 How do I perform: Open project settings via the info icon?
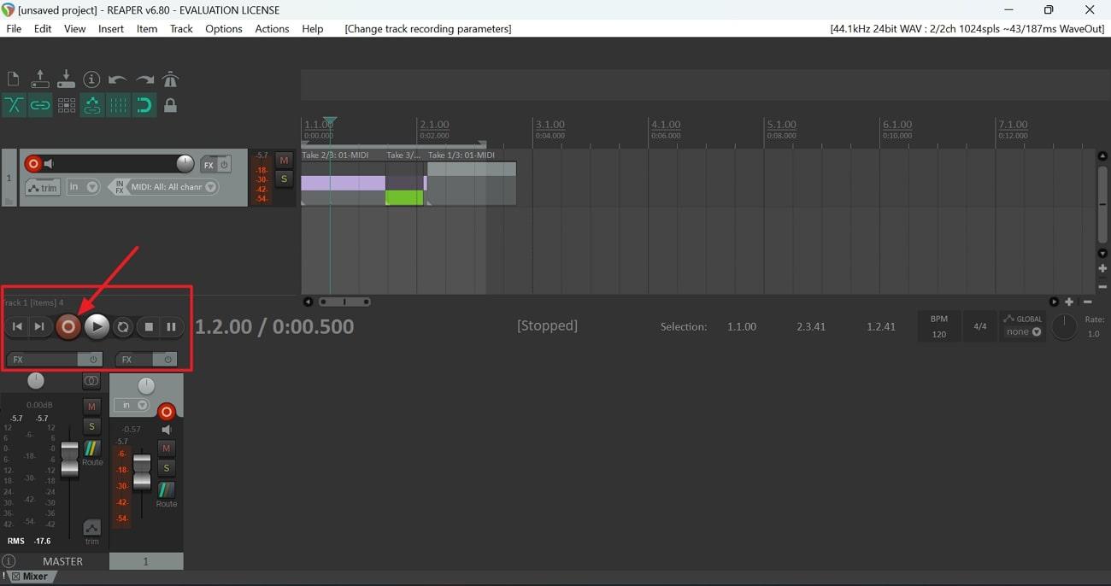(x=92, y=79)
